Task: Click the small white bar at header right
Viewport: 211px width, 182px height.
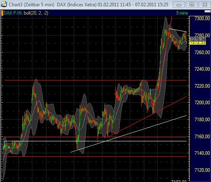Action: click(207, 11)
